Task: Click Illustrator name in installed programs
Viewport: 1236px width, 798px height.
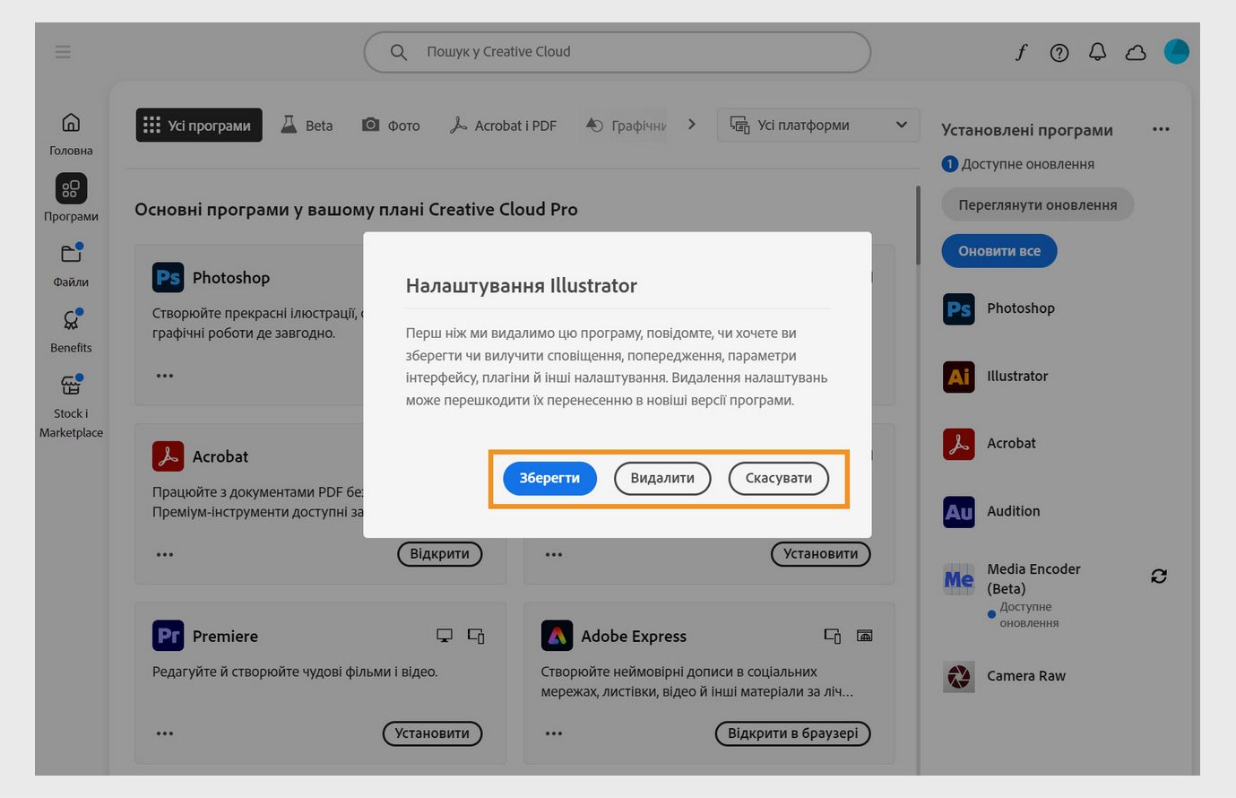Action: pyautogui.click(x=1017, y=376)
